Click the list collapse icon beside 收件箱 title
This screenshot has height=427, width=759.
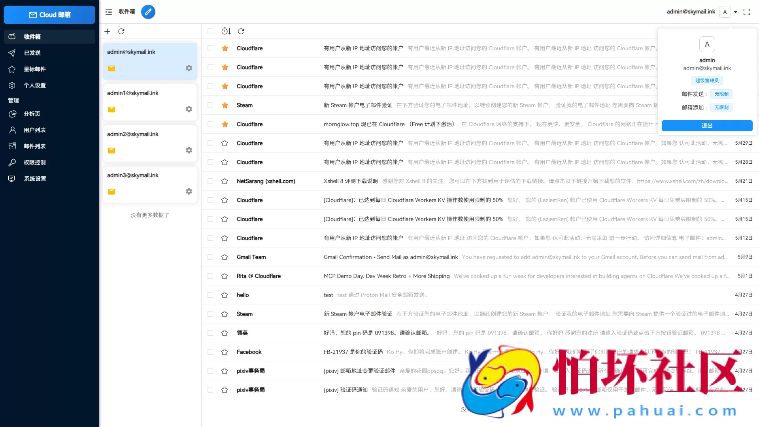click(x=108, y=12)
